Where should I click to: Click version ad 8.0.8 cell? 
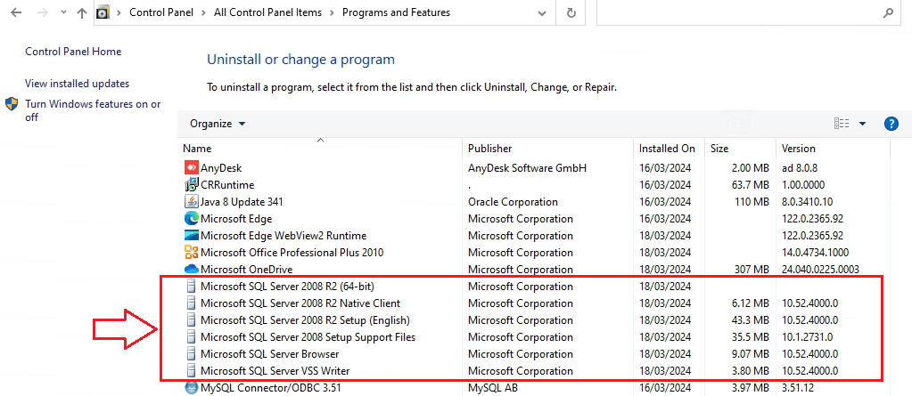click(x=801, y=168)
